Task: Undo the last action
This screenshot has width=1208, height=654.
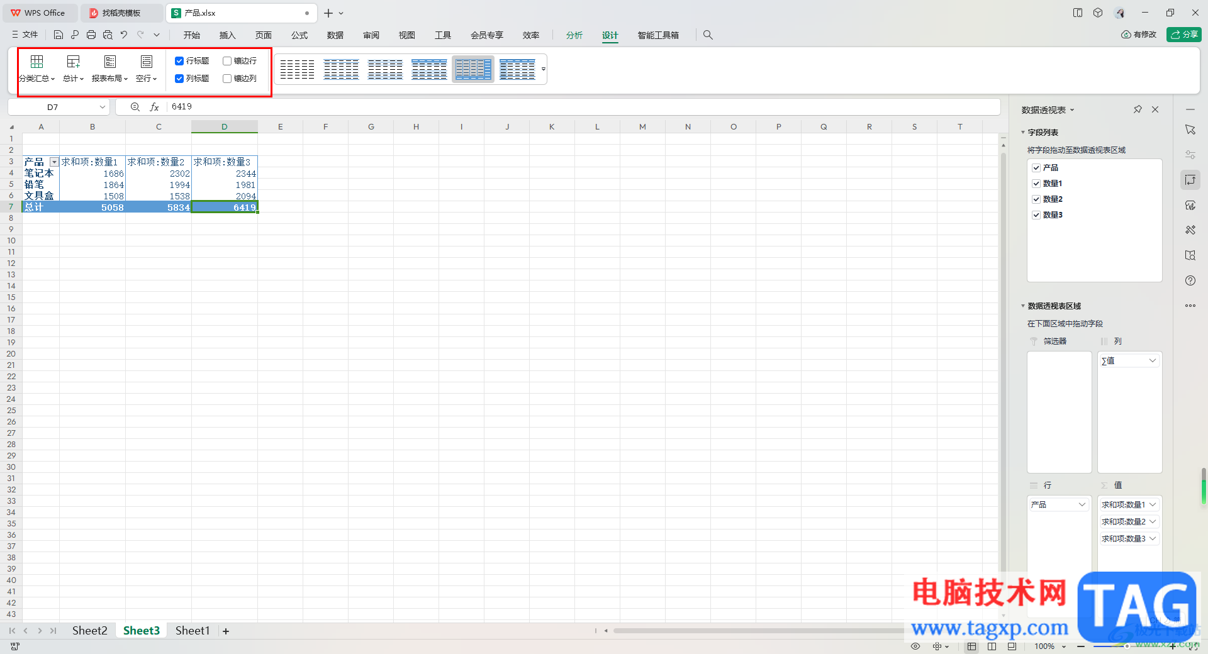Action: (124, 35)
